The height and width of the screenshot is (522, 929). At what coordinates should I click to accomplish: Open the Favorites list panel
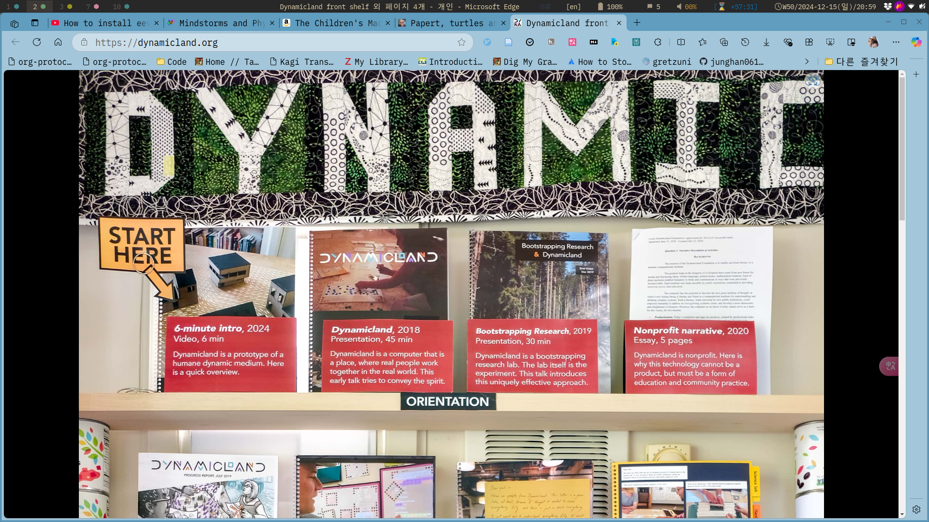[703, 42]
